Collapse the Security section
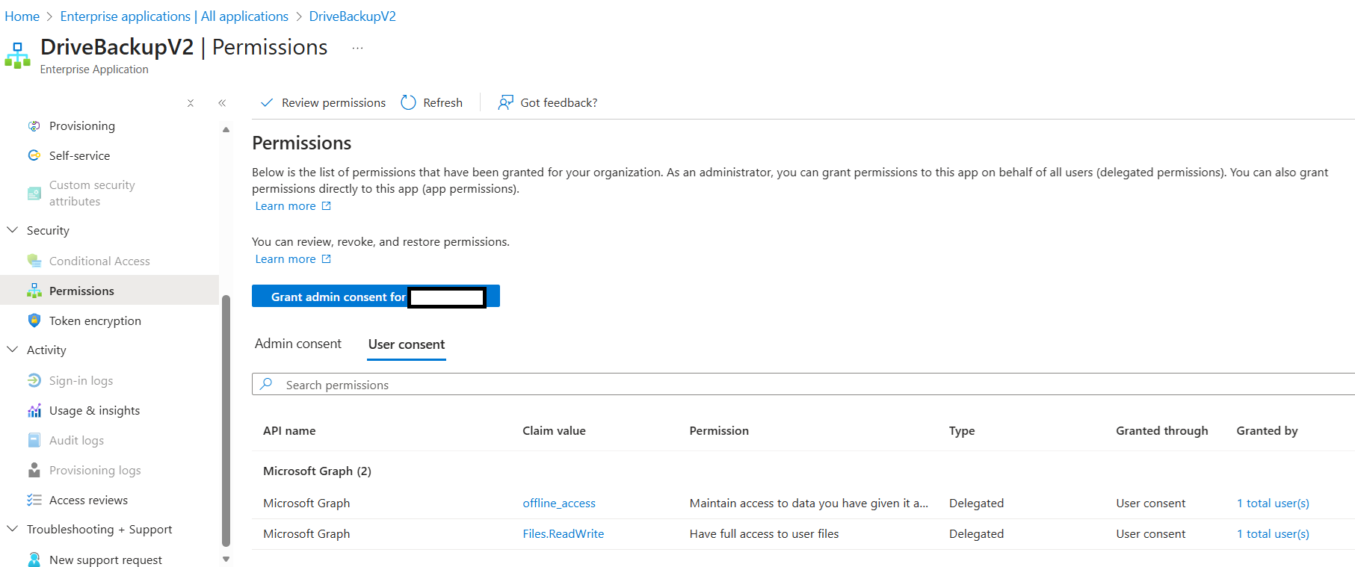The width and height of the screenshot is (1355, 567). tap(13, 230)
